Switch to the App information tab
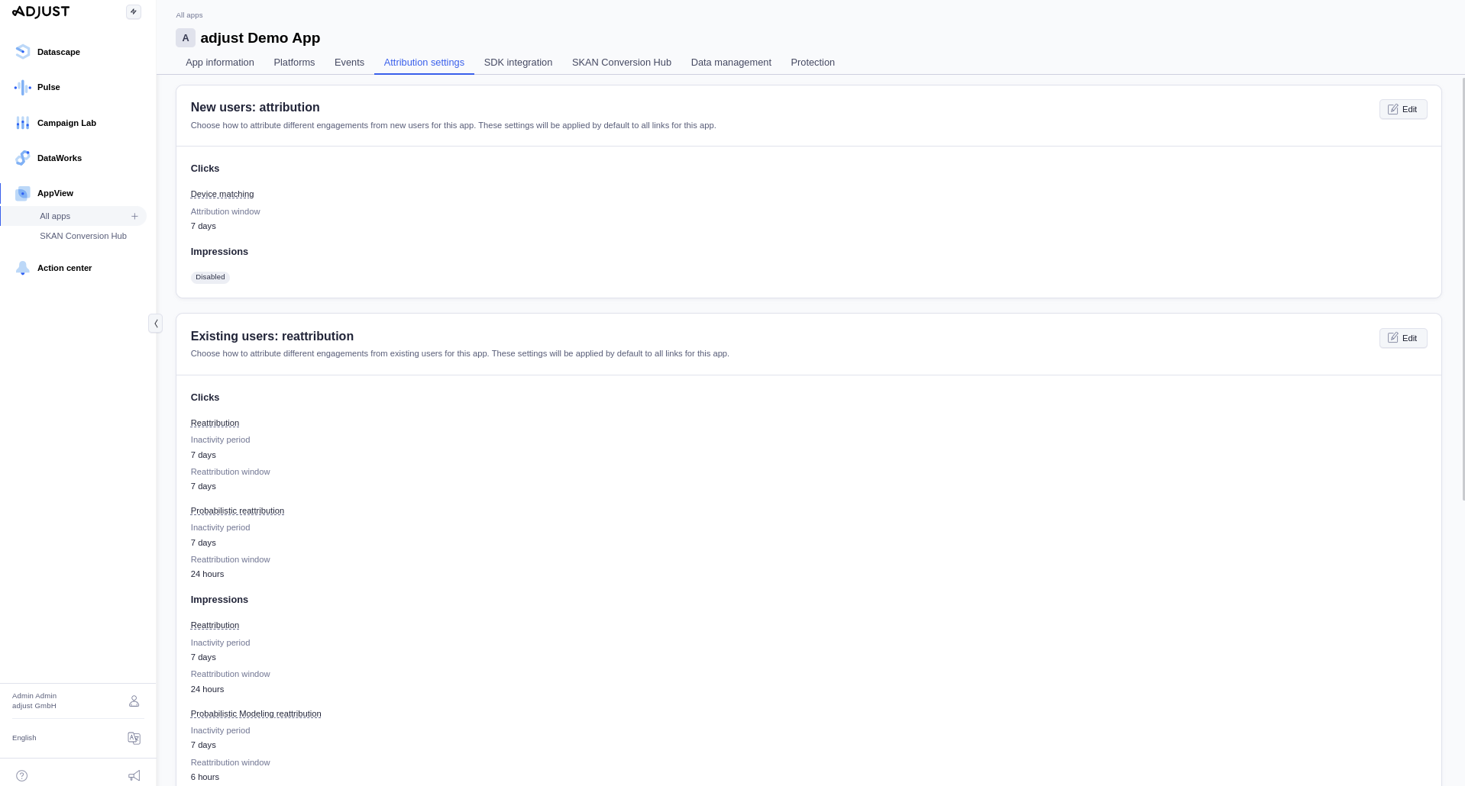 click(x=220, y=63)
